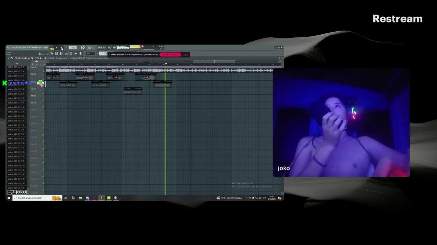The image size is (437, 245).
Task: Open the TOOLS menu
Action: point(41,48)
